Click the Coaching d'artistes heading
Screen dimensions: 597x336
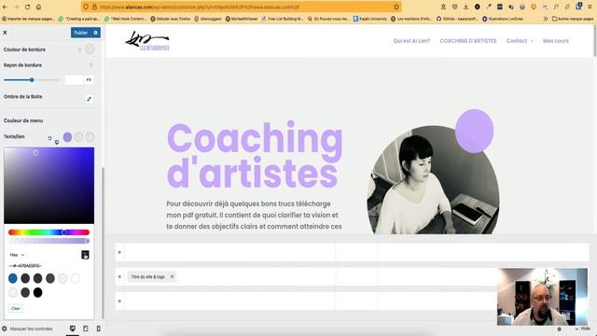255,156
